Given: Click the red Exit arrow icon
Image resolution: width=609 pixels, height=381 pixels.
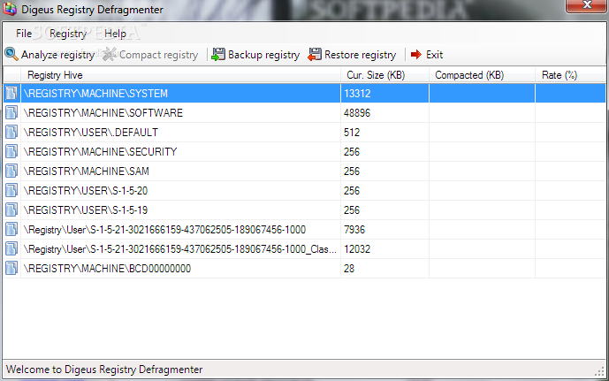Looking at the screenshot, I should pos(416,55).
